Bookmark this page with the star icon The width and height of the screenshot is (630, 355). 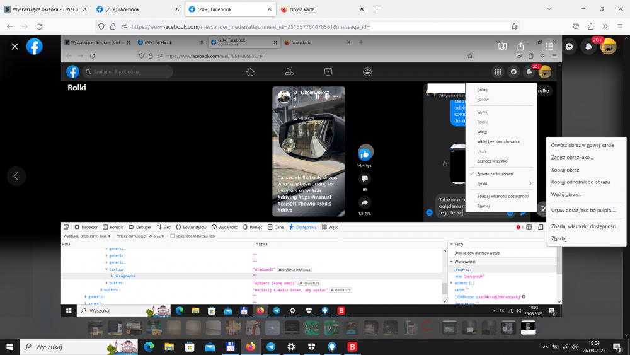tap(514, 26)
